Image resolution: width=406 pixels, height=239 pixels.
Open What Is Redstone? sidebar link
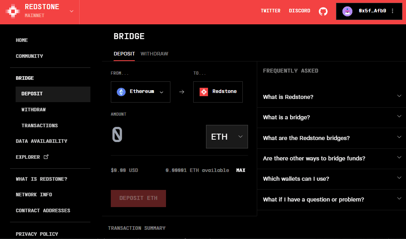point(42,179)
